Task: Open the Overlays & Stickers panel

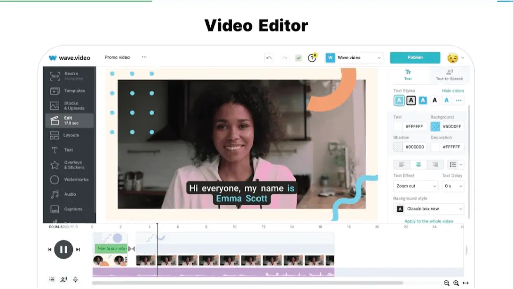Action: tap(70, 164)
